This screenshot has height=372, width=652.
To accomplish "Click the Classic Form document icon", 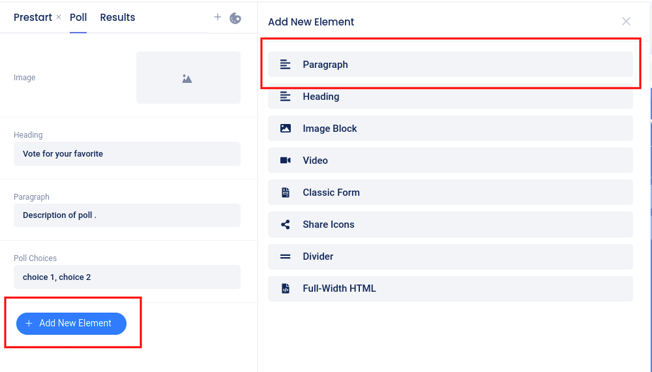I will 285,193.
